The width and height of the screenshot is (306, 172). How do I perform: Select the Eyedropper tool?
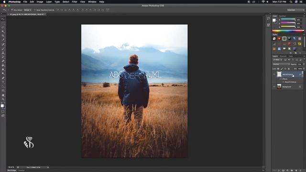coord(3,40)
